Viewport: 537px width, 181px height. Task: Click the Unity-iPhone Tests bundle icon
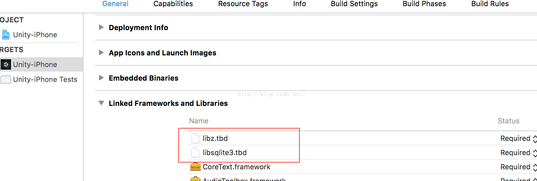pos(6,79)
